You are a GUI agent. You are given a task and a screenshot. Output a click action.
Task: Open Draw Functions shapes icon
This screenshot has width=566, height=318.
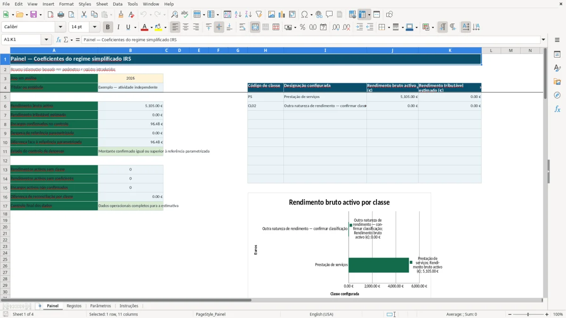[390, 15]
